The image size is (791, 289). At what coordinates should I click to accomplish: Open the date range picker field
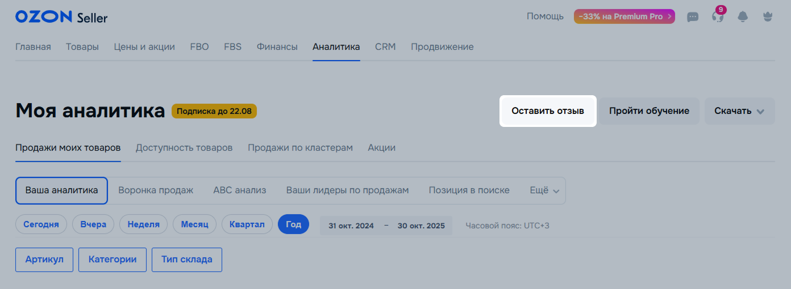(386, 226)
